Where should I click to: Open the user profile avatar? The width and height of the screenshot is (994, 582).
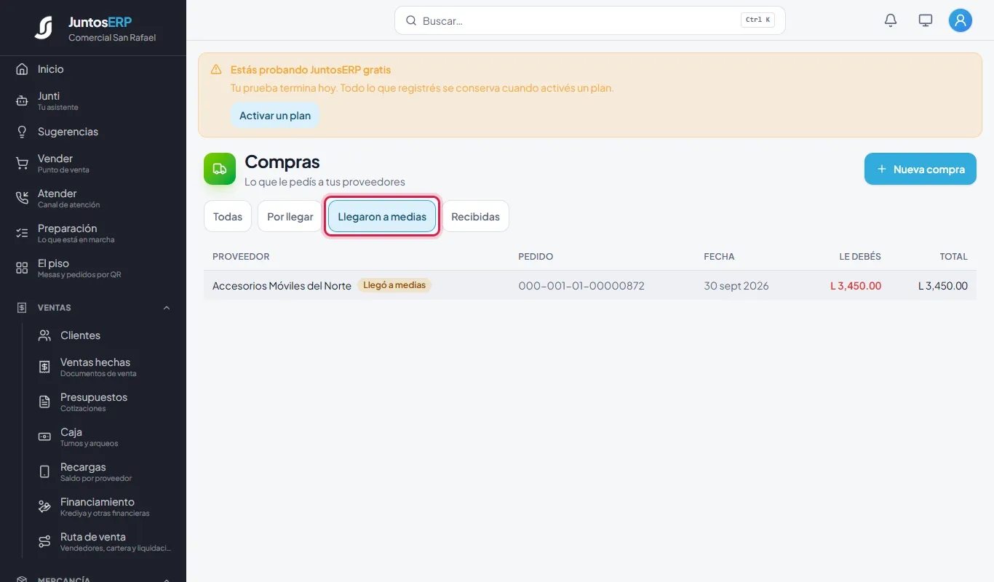tap(961, 20)
